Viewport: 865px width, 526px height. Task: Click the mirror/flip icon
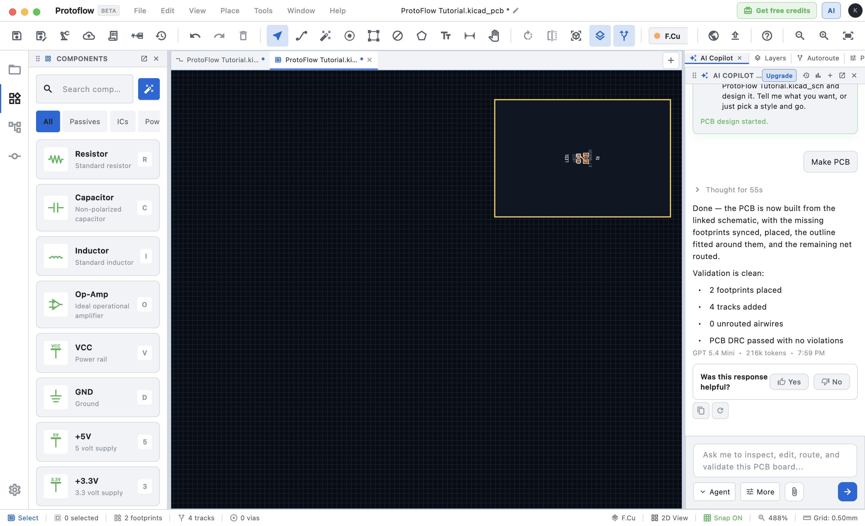[x=552, y=35]
